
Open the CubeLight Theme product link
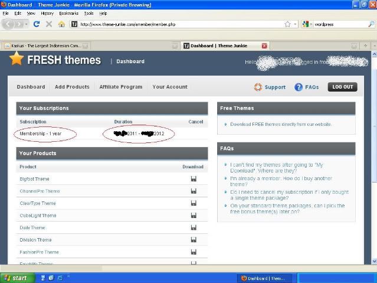(x=38, y=215)
